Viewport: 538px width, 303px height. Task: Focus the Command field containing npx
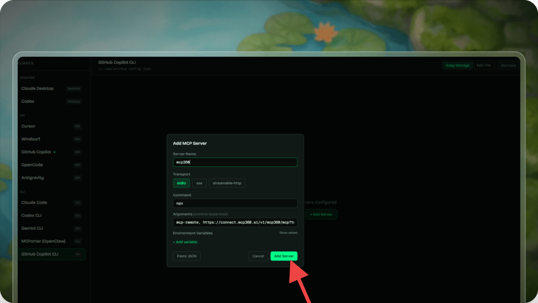coord(235,204)
